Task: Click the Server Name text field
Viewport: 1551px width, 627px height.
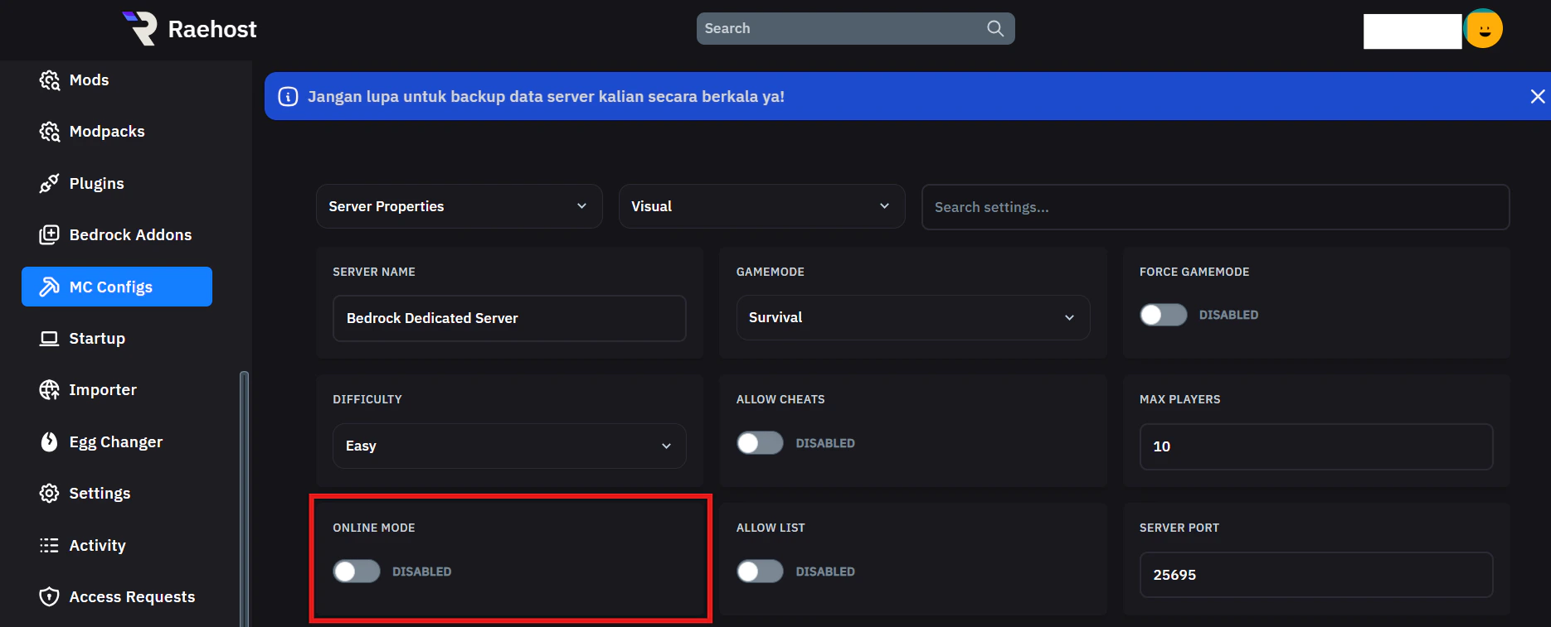Action: (509, 318)
